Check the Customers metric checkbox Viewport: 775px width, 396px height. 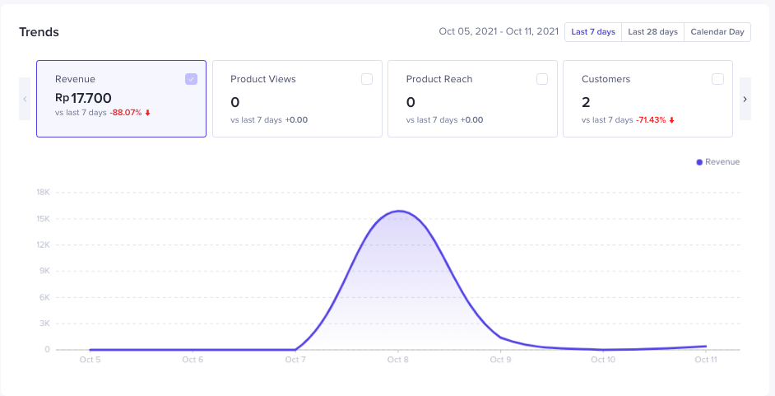(x=717, y=79)
